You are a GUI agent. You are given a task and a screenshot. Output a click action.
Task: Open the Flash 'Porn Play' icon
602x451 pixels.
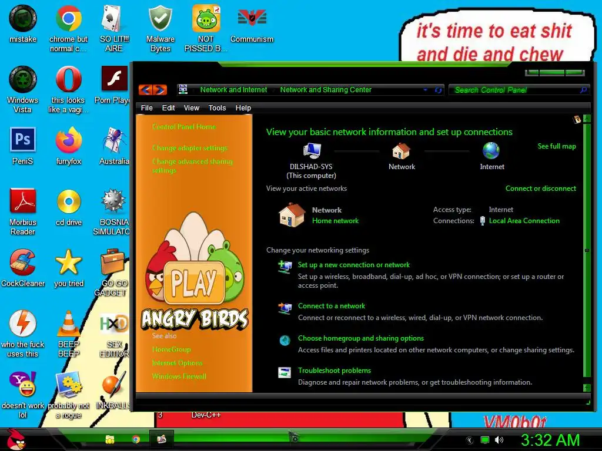pyautogui.click(x=112, y=85)
